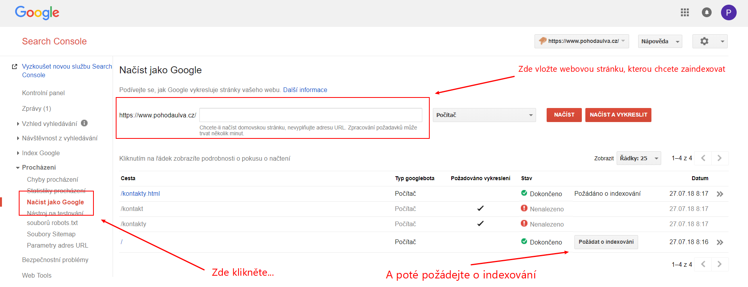
Task: Select Načíst jako Google in sidebar
Action: (56, 202)
